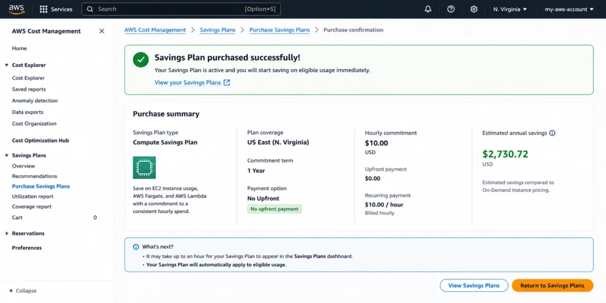Open the my-aws-account dropdown
Image resolution: width=606 pixels, height=303 pixels.
(x=569, y=9)
